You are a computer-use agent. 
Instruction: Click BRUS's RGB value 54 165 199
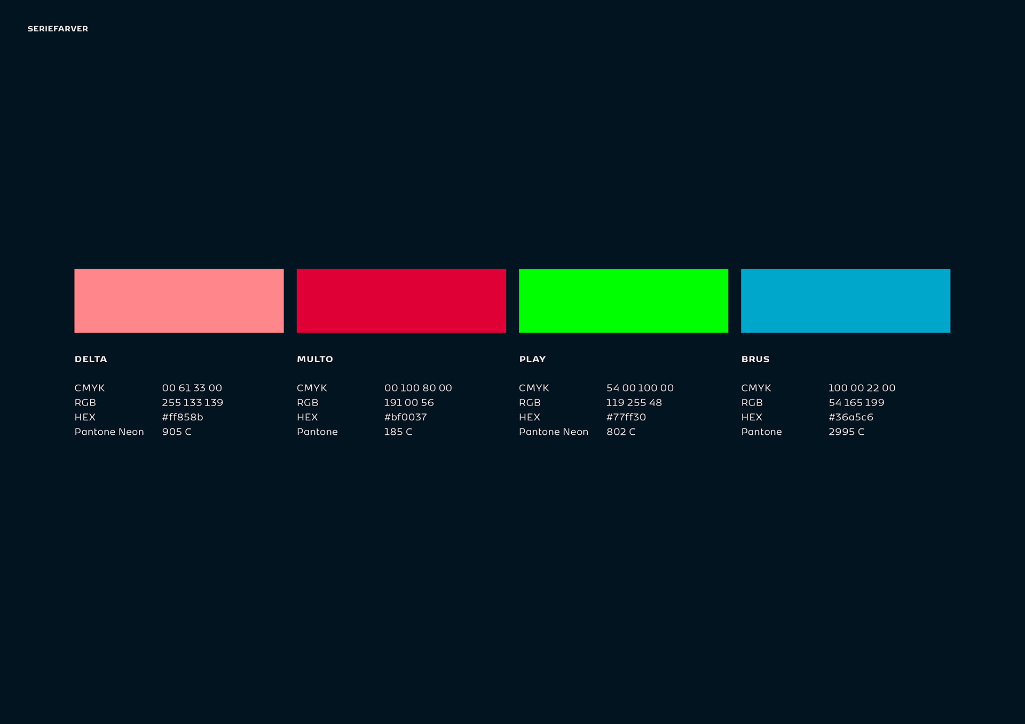click(856, 402)
